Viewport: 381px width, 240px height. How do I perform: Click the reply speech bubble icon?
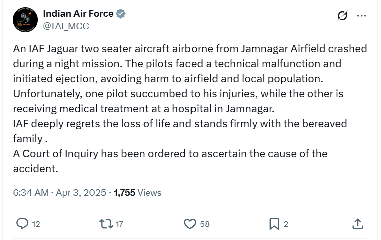tap(22, 224)
